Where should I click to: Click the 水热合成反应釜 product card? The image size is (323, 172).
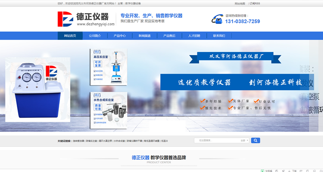(x=109, y=110)
